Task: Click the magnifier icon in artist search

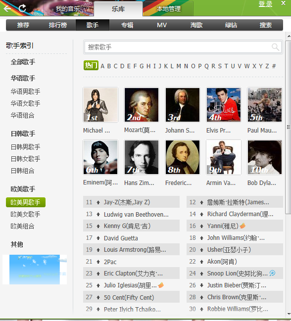Action: pyautogui.click(x=275, y=47)
